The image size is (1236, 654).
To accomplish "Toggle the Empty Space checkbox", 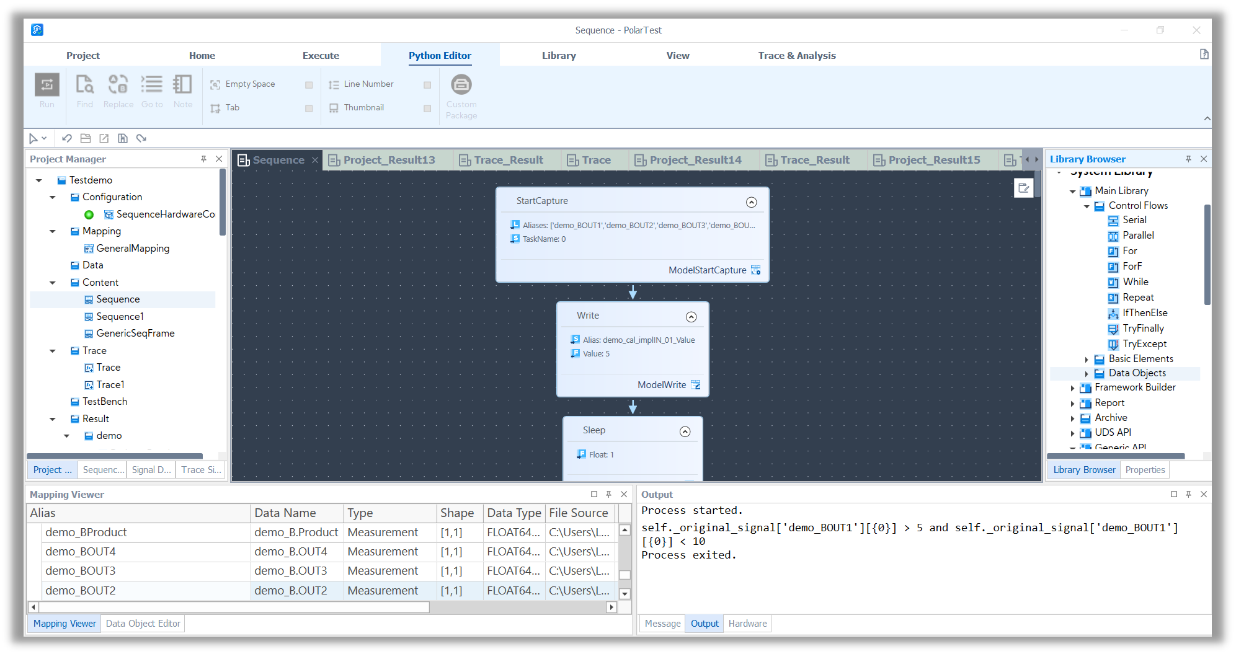I will [x=309, y=85].
